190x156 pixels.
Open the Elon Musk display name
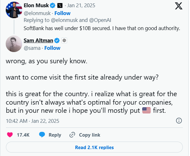[x=36, y=5]
